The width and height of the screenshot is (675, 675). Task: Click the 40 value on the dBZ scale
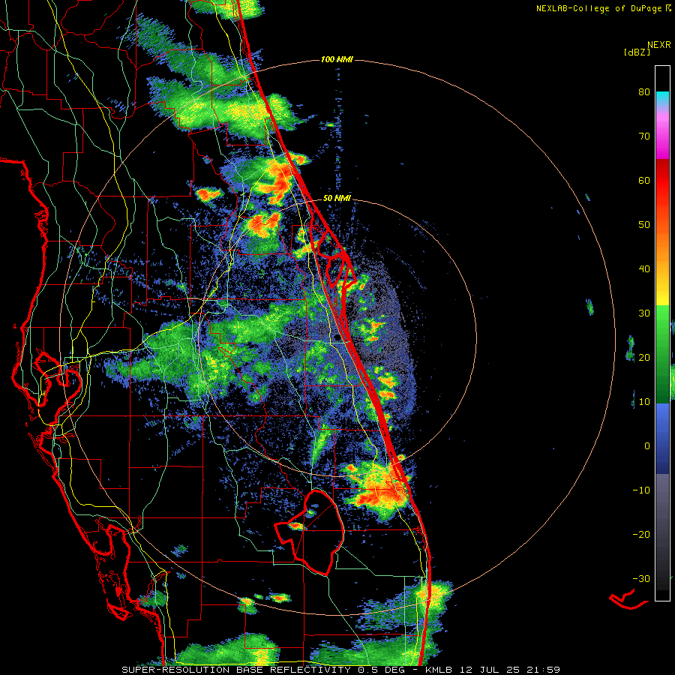[644, 269]
